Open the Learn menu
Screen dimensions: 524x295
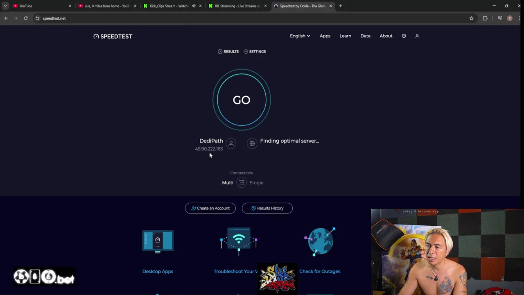click(x=345, y=36)
